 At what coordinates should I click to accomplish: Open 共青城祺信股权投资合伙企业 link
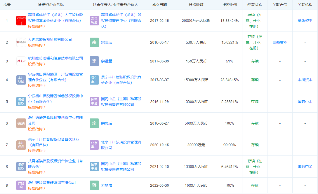pyautogui.click(x=55, y=164)
